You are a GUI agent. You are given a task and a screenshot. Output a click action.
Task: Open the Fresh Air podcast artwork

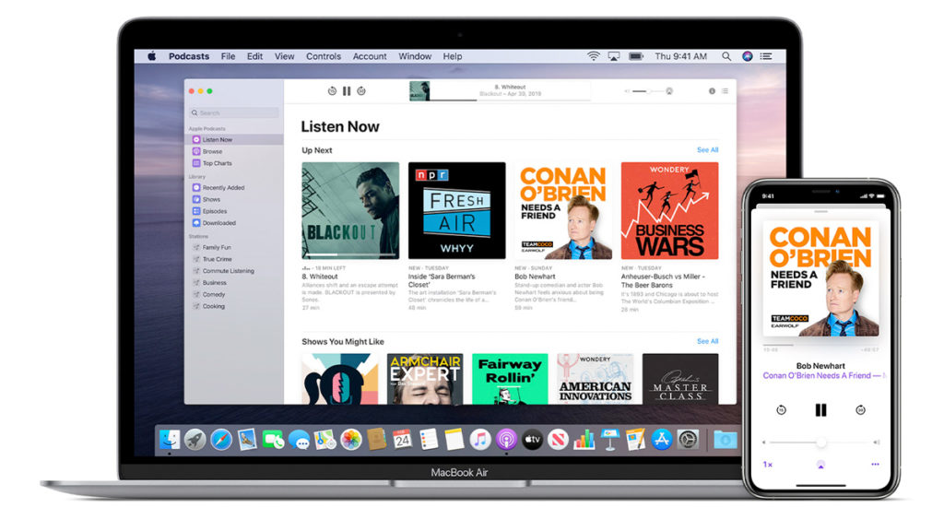pos(457,211)
